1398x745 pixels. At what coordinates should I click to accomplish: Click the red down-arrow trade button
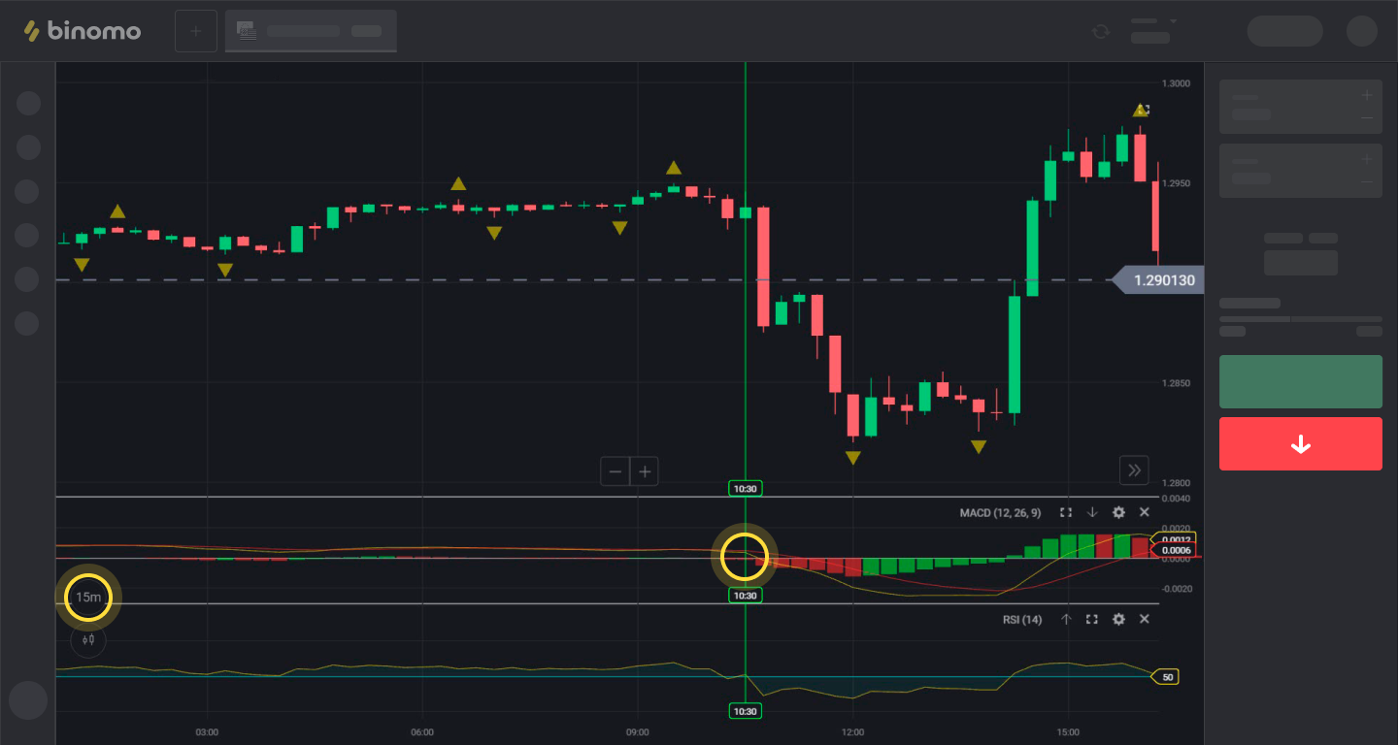[1300, 444]
